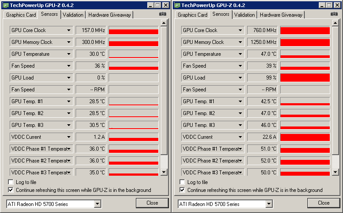Open VDDC Phase #2 Temperature dropdown in left window
The width and height of the screenshot is (343, 213).
[69, 161]
